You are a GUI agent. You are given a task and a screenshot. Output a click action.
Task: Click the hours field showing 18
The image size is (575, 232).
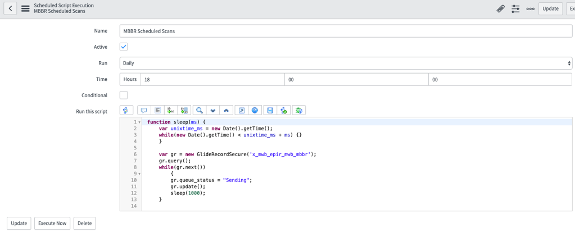pyautogui.click(x=212, y=79)
